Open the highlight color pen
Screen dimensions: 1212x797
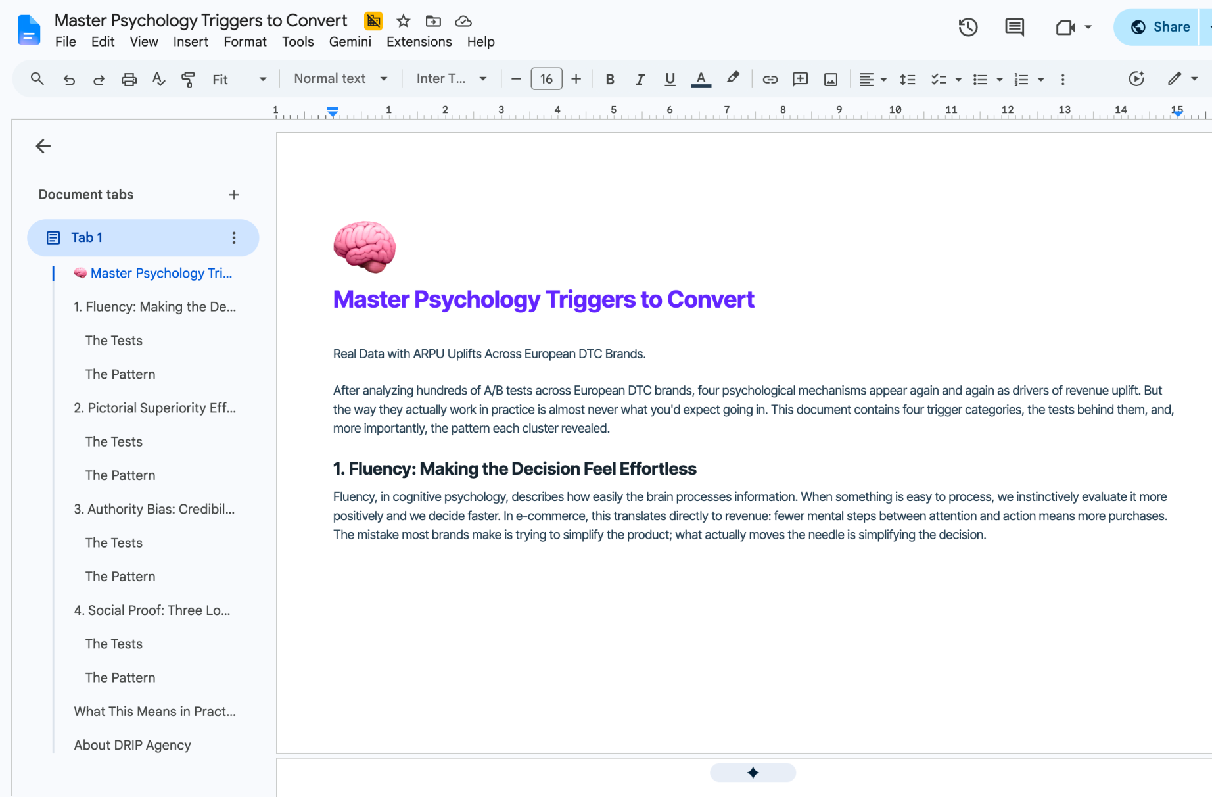pyautogui.click(x=733, y=79)
